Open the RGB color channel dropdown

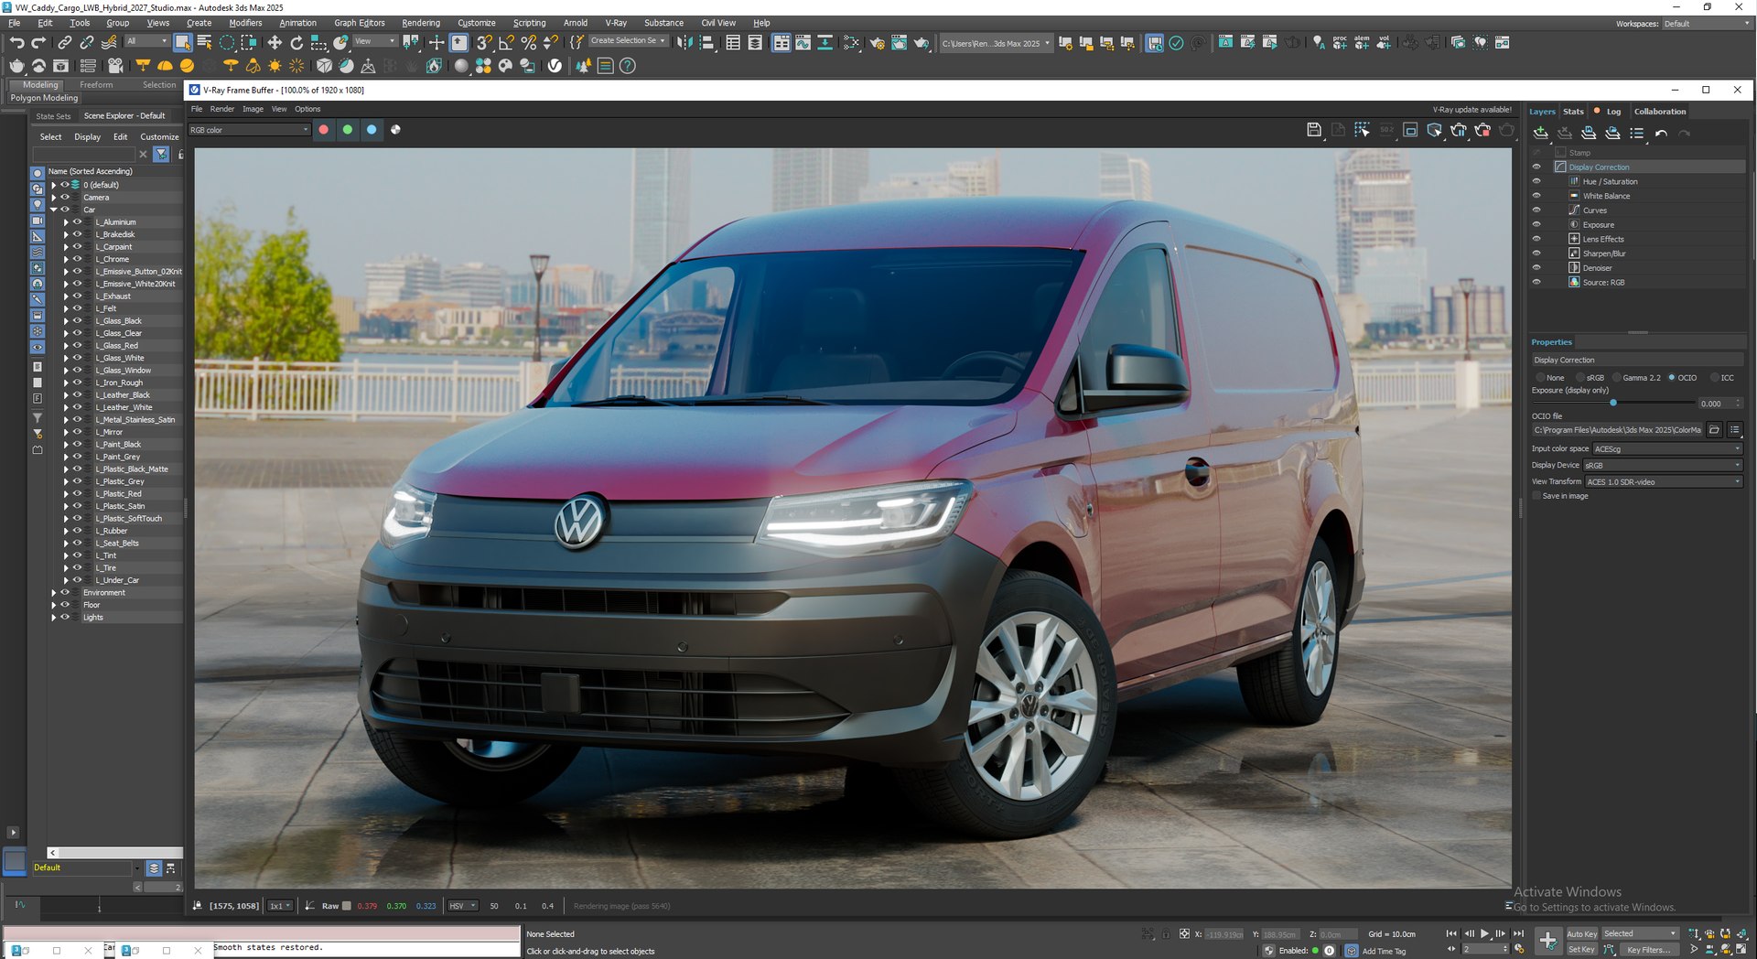[x=249, y=130]
